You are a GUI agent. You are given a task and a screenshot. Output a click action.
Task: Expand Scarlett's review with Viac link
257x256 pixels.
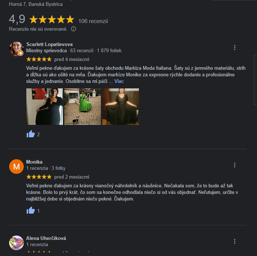coord(119,81)
